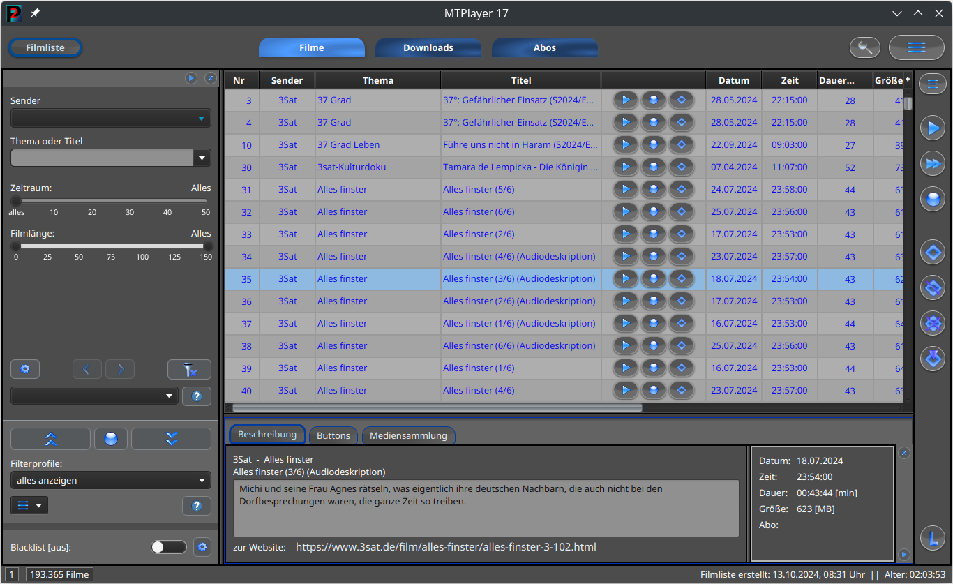
Task: Go back to previous filter with left arrow
Action: [87, 369]
